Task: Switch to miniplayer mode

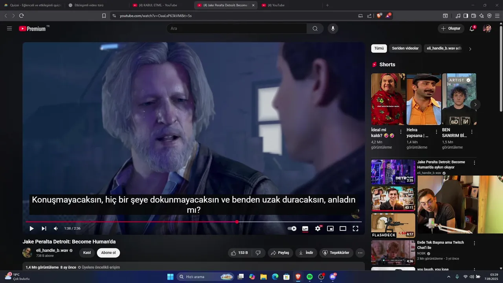Action: tap(330, 228)
